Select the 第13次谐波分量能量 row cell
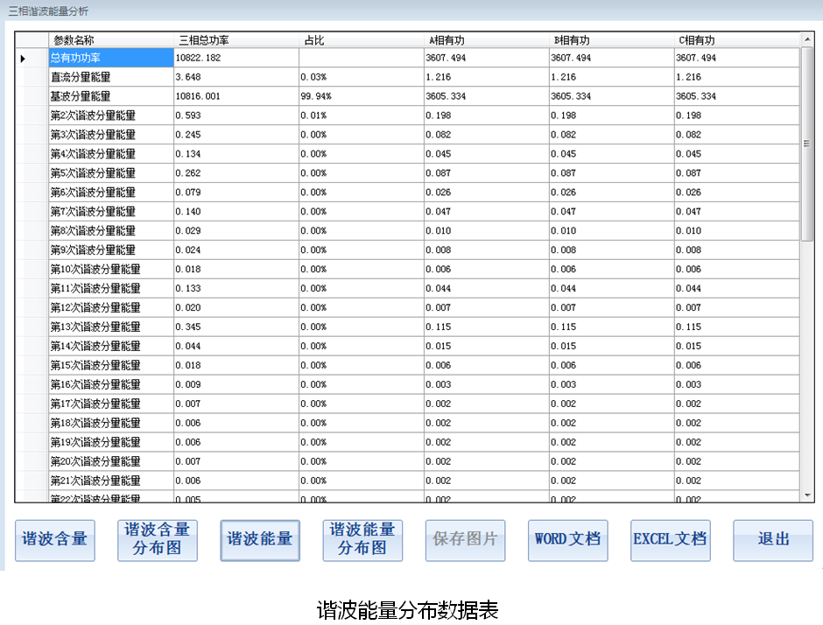Viewport: 823px width, 625px height. pyautogui.click(x=110, y=327)
